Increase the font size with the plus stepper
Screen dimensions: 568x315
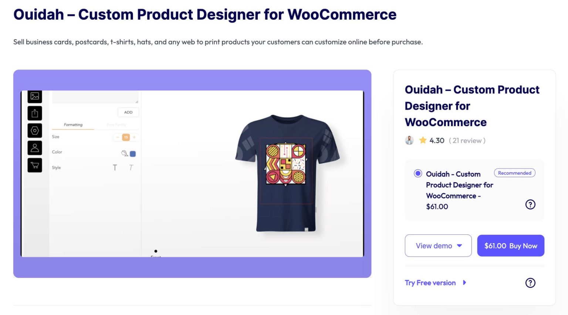click(x=134, y=137)
